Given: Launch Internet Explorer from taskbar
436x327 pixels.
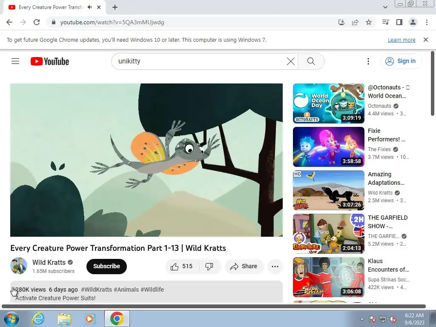Looking at the screenshot, I should (x=38, y=318).
